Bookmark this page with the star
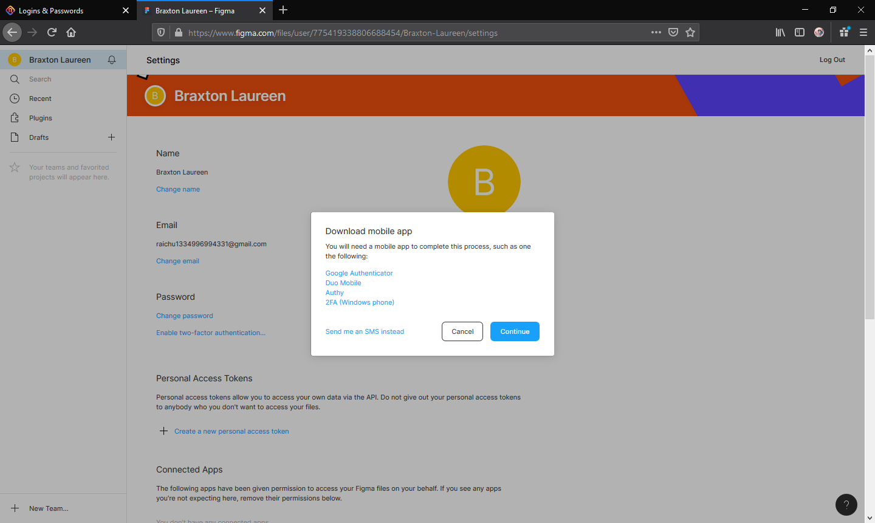 click(690, 32)
